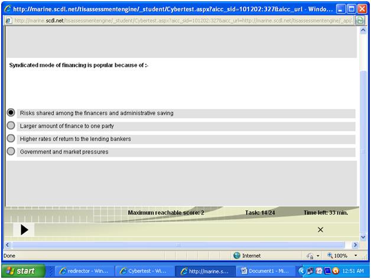
Task: Click the vertical scrollbar up arrow
Action: 363,30
